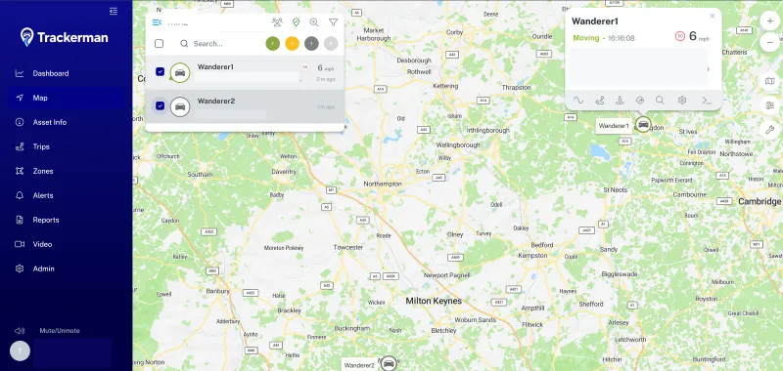This screenshot has width=783, height=371.
Task: Click the Dashboard chart icon
Action: tap(20, 73)
